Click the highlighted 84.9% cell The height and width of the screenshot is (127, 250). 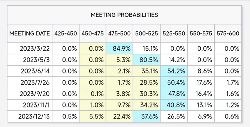pos(119,49)
